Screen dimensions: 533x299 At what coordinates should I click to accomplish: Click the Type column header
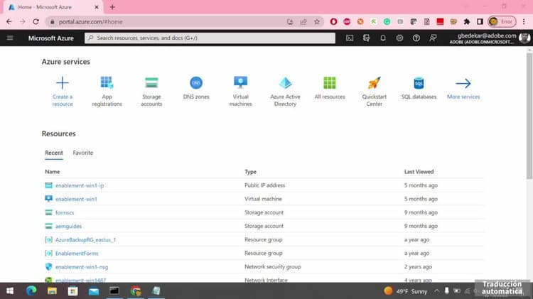pos(251,172)
